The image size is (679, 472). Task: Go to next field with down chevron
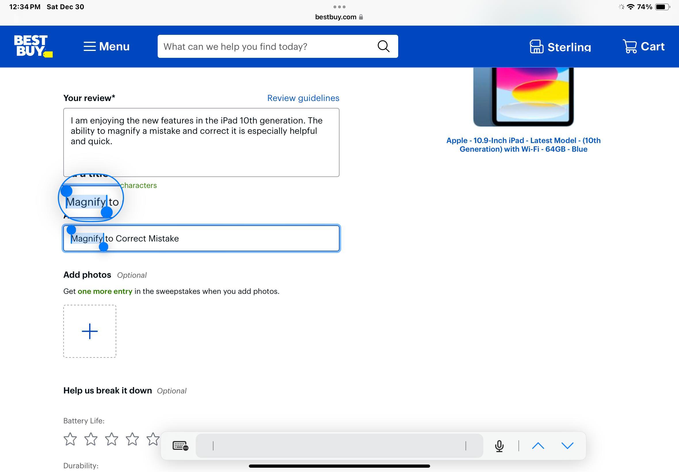(567, 446)
